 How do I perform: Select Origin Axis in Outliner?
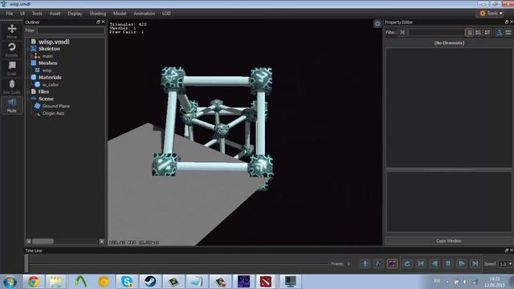pyautogui.click(x=53, y=113)
